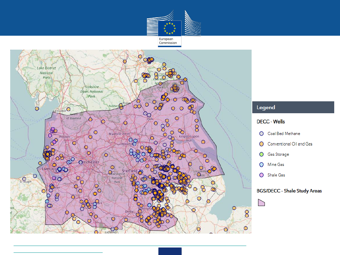Viewport: 340px width, 255px height.
Task: Click the Conventional Oil and Gas label
Action: (290, 144)
